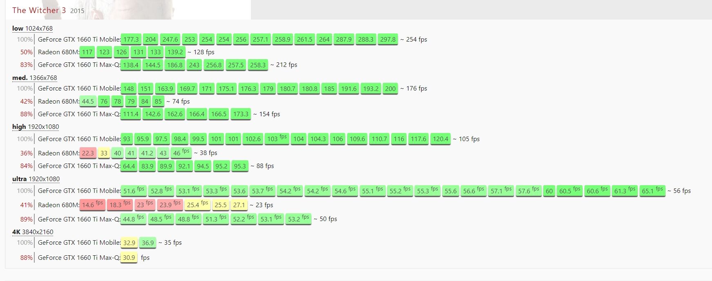Click the ultra 1920x1080 settings heading

(x=36, y=179)
